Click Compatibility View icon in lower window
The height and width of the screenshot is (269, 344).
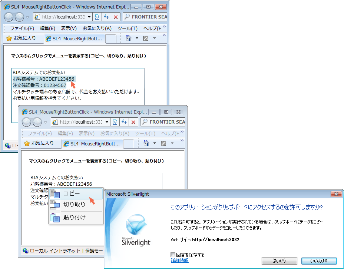point(115,122)
